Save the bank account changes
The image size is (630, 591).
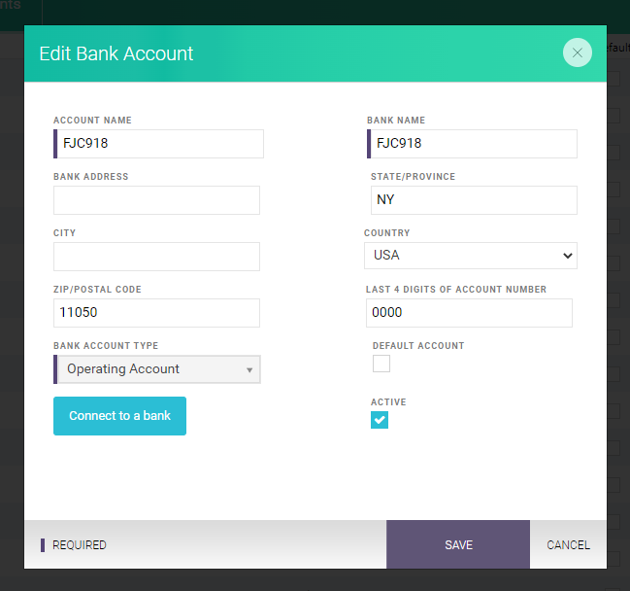[x=458, y=544]
